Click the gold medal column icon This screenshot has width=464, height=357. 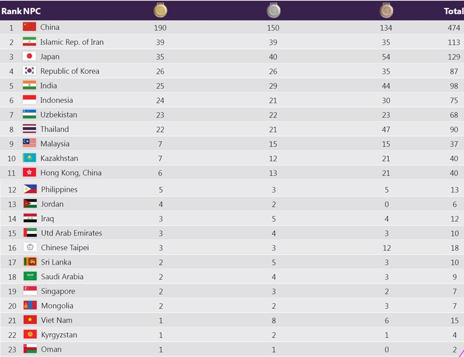pyautogui.click(x=161, y=10)
